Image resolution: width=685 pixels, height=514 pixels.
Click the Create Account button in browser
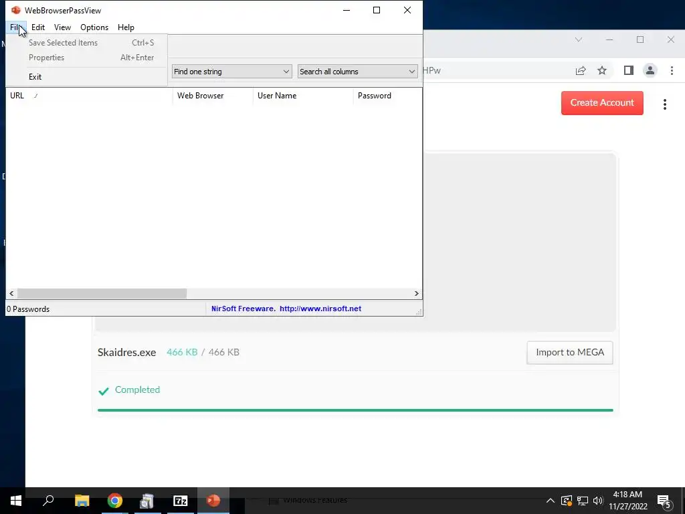[x=602, y=102]
